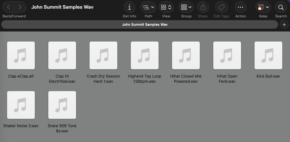Click the 'Kick Bull.wav' file name
Image resolution: width=290 pixels, height=142 pixels.
tap(268, 76)
